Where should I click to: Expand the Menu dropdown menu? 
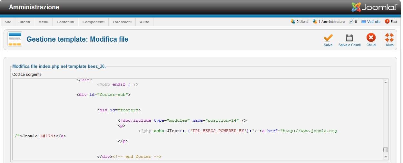[43, 22]
